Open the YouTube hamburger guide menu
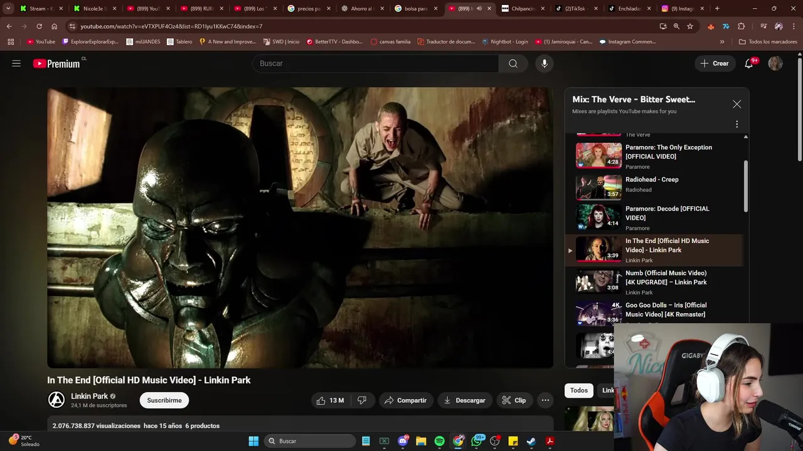The image size is (803, 451). [16, 63]
